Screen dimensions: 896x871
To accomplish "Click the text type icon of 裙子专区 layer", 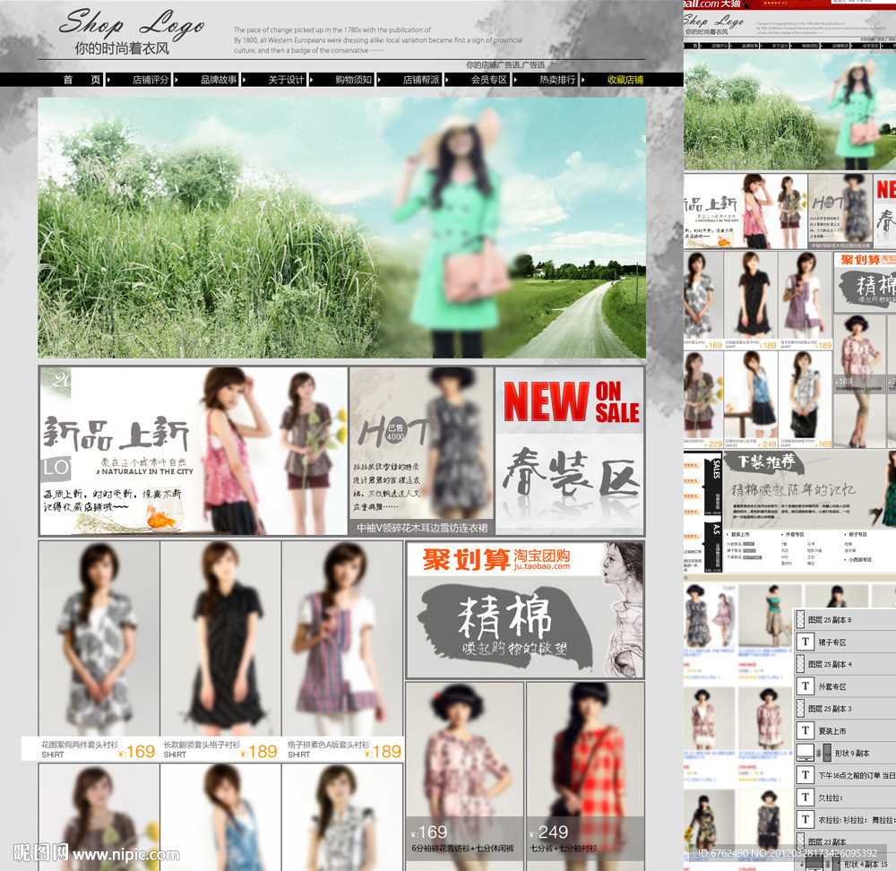I will tap(806, 642).
